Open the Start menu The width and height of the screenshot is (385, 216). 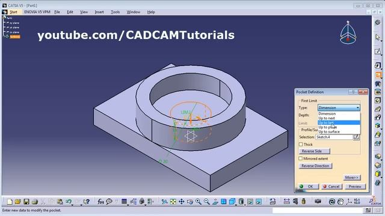point(13,12)
